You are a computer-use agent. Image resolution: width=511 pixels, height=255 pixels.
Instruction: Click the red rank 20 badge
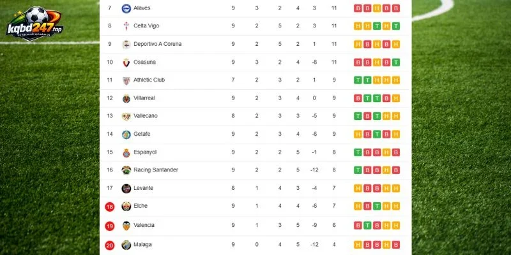(x=109, y=245)
